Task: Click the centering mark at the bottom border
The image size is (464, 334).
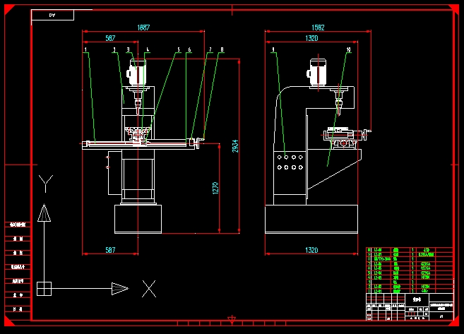Action: [232, 319]
